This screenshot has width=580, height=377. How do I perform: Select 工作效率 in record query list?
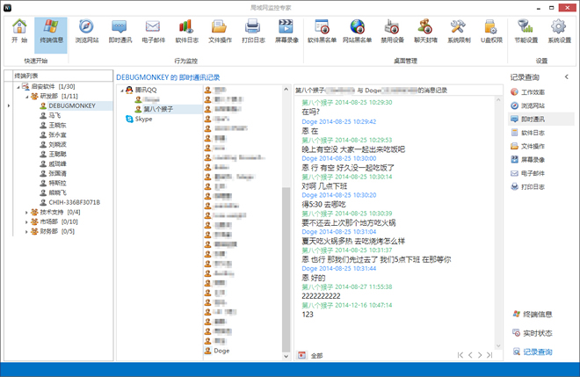pos(533,91)
